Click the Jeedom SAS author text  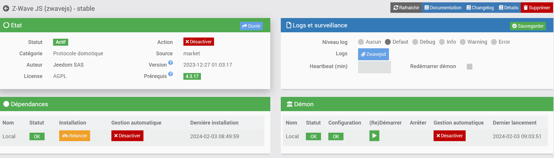pos(69,65)
